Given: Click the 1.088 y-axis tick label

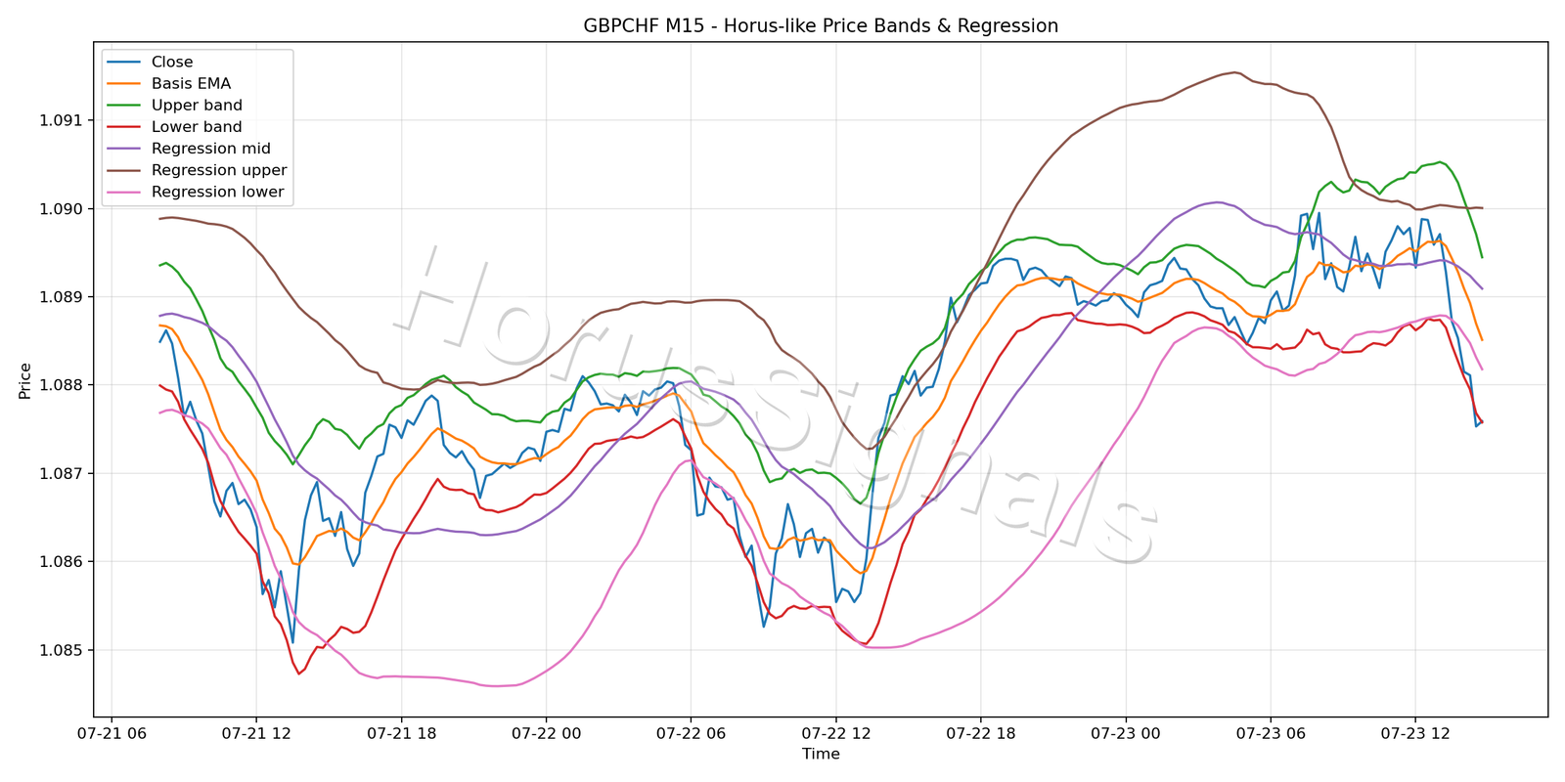Looking at the screenshot, I should click(x=61, y=385).
